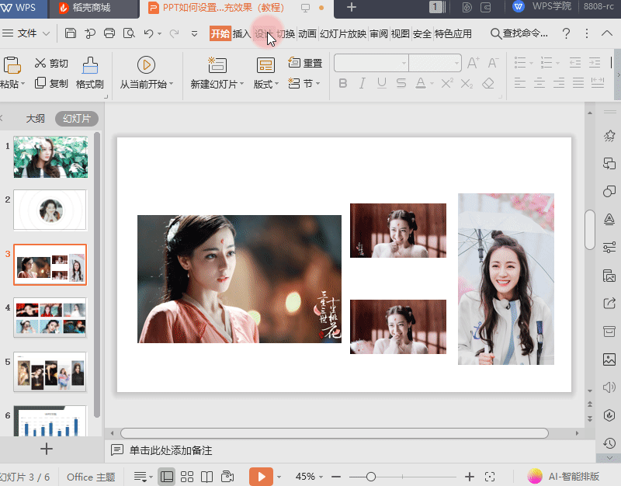The image size is (621, 486).
Task: Click the zoom slider handle
Action: pyautogui.click(x=371, y=477)
